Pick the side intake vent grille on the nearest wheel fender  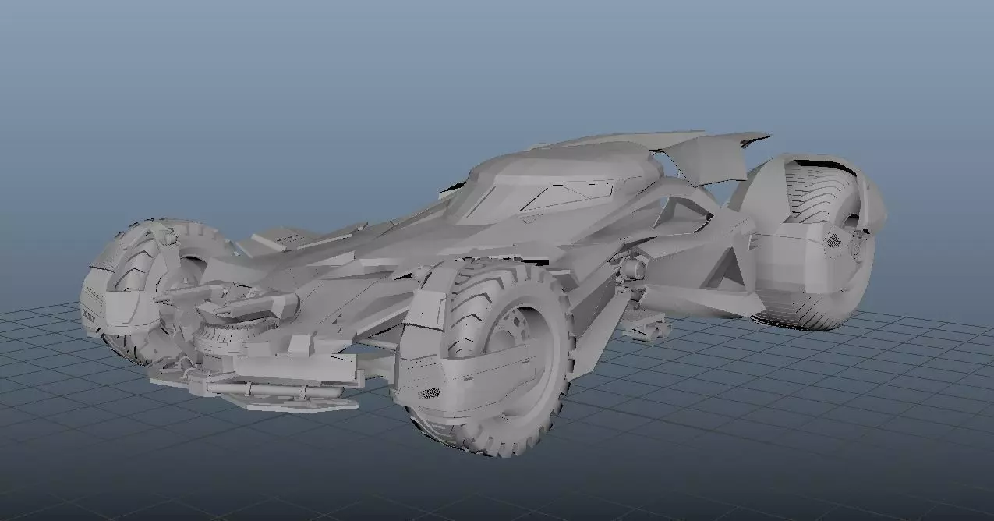tap(428, 394)
